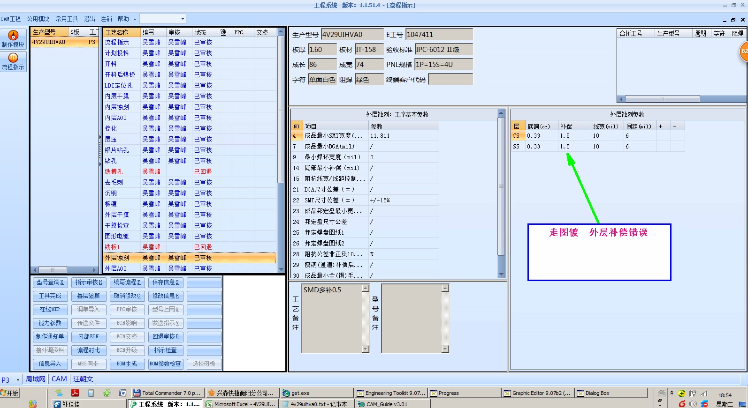
Task: Switch to 4v29uihva0.txt 记事本 taskbar item
Action: pyautogui.click(x=317, y=404)
